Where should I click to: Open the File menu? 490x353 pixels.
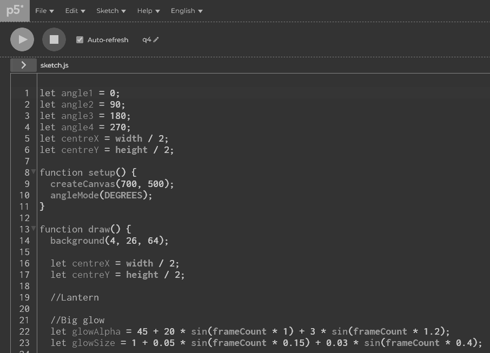tap(44, 11)
